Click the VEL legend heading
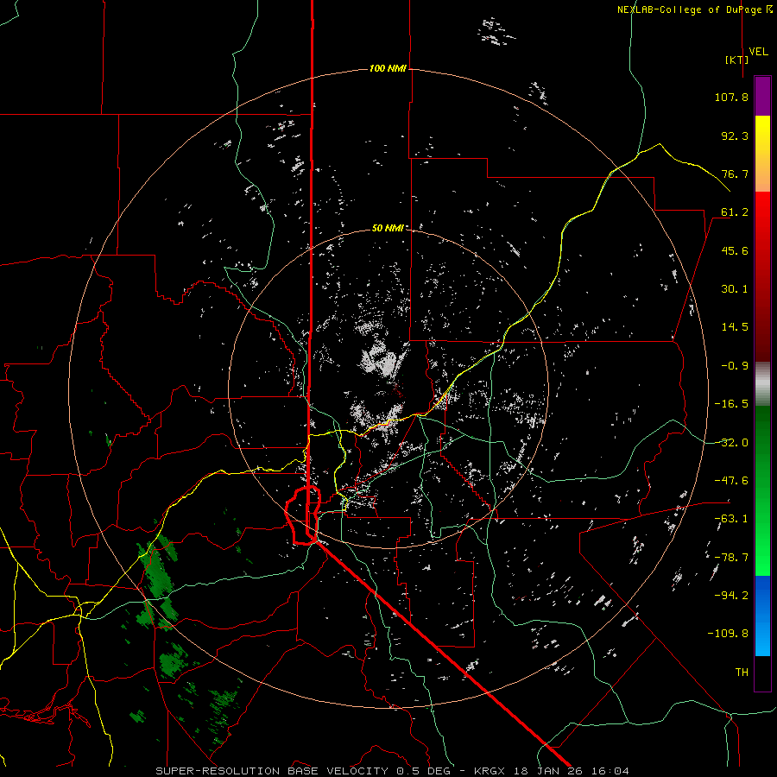Viewport: 777px width, 777px height. point(758,52)
